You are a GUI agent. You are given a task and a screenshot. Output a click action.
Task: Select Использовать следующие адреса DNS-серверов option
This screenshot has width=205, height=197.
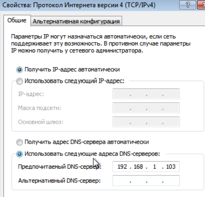pos(20,154)
